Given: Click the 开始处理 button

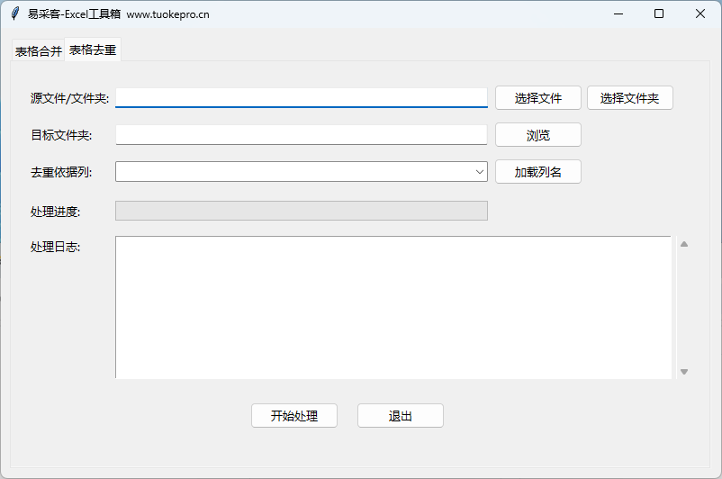Looking at the screenshot, I should point(294,415).
